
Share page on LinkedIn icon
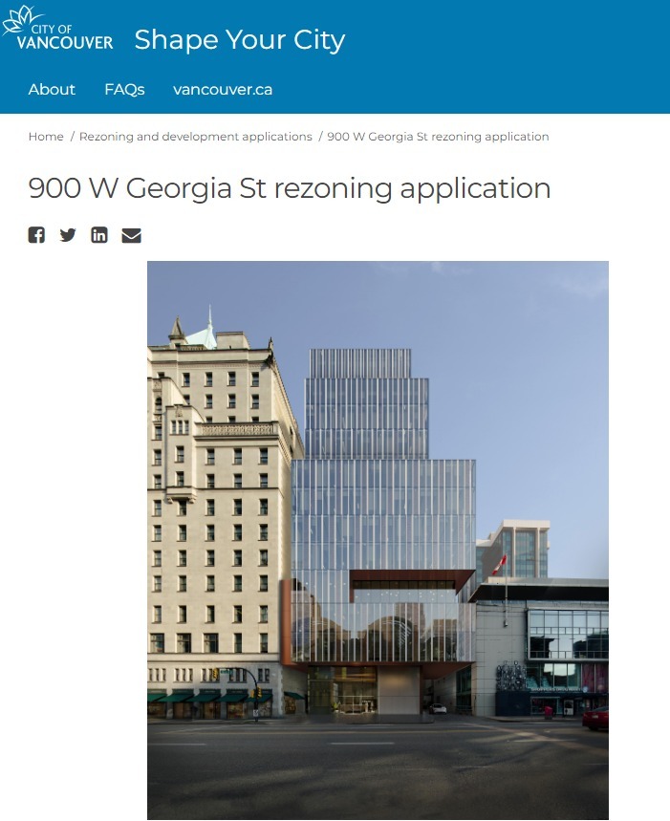click(x=99, y=234)
